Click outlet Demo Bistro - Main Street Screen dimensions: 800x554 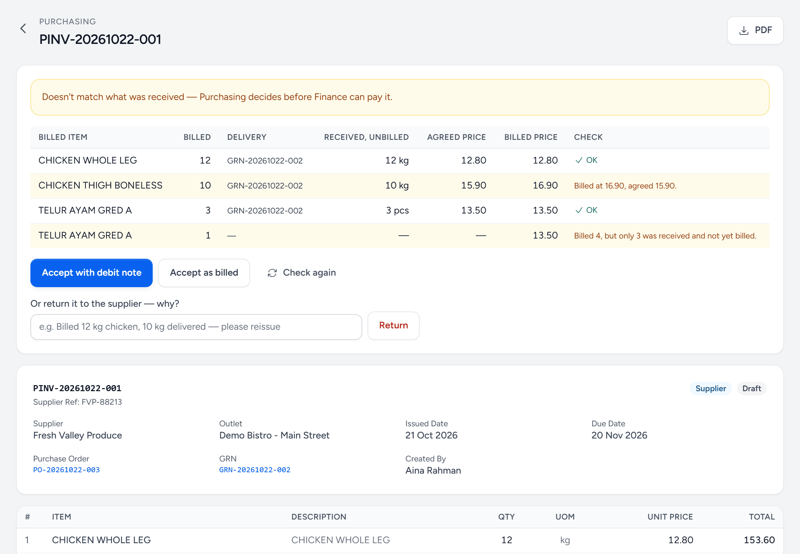(x=274, y=435)
